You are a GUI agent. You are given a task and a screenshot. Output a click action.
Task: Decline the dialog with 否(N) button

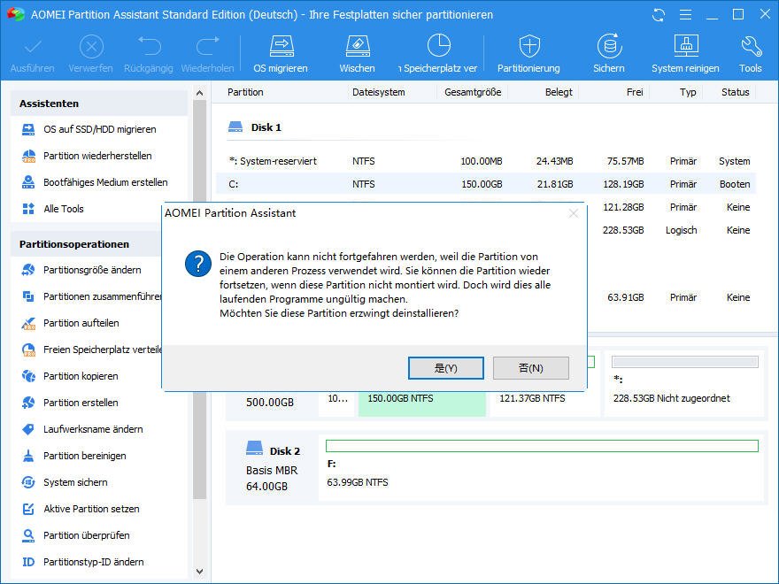tap(530, 368)
